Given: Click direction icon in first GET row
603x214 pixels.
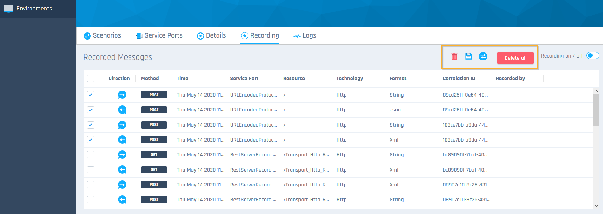Looking at the screenshot, I should pyautogui.click(x=122, y=154).
